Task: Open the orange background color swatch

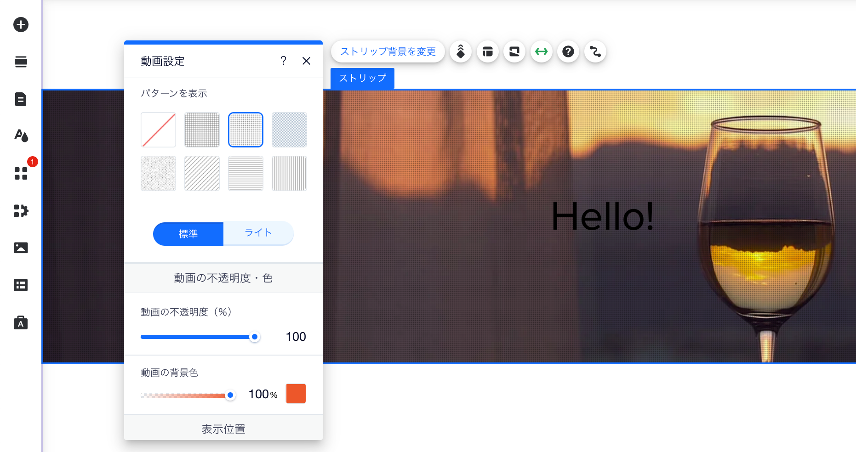Action: tap(296, 394)
